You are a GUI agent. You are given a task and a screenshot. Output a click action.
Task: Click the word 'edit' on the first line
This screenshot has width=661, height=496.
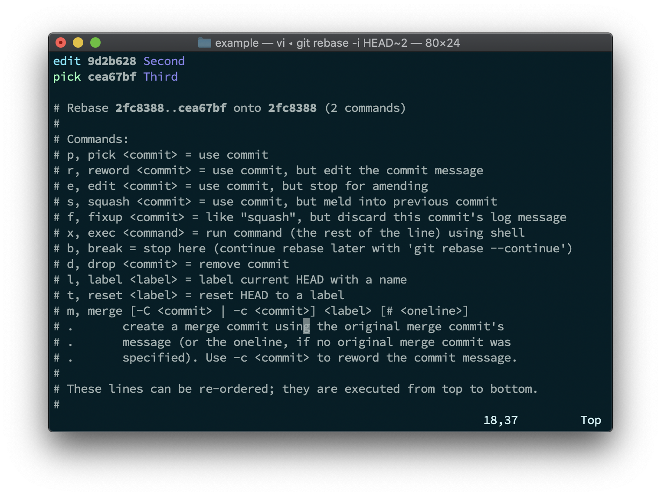(67, 61)
